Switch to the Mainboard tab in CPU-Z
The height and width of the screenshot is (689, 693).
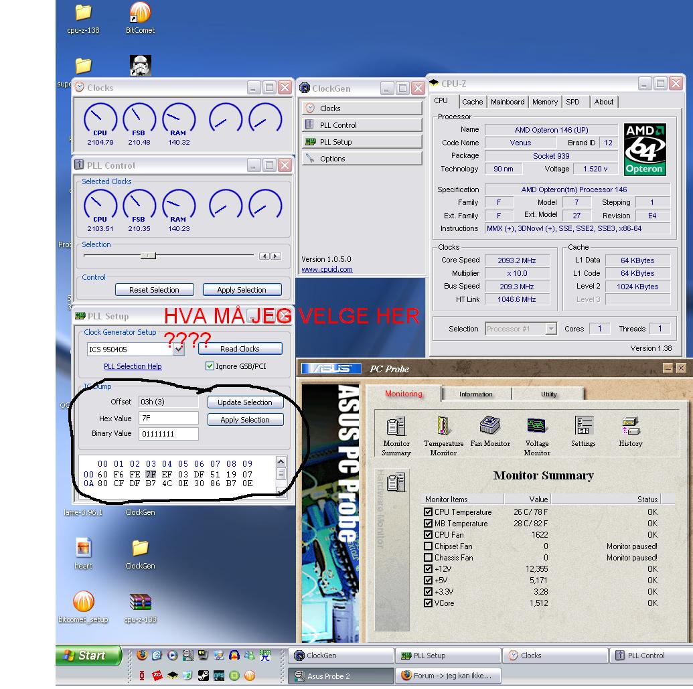(508, 102)
